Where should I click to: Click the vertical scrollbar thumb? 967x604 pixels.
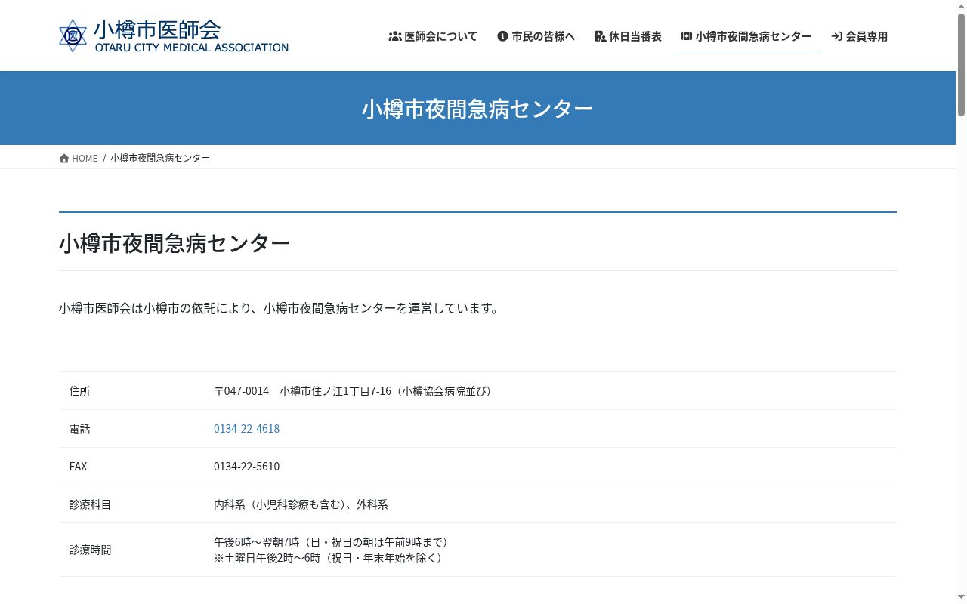point(961,64)
